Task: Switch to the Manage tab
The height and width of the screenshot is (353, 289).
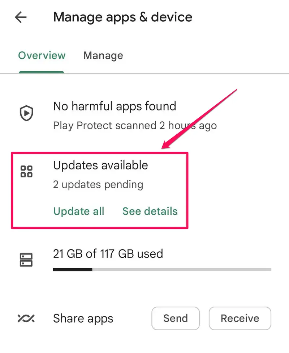Action: [x=103, y=55]
